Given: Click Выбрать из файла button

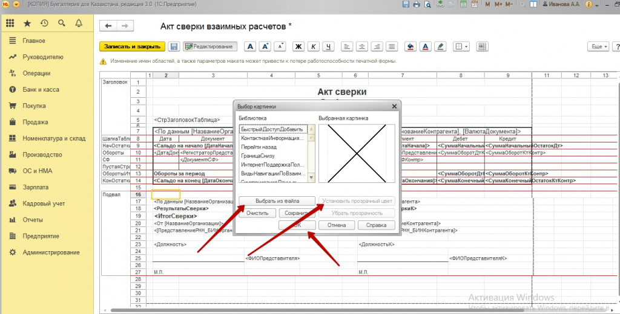Looking at the screenshot, I should (x=277, y=200).
